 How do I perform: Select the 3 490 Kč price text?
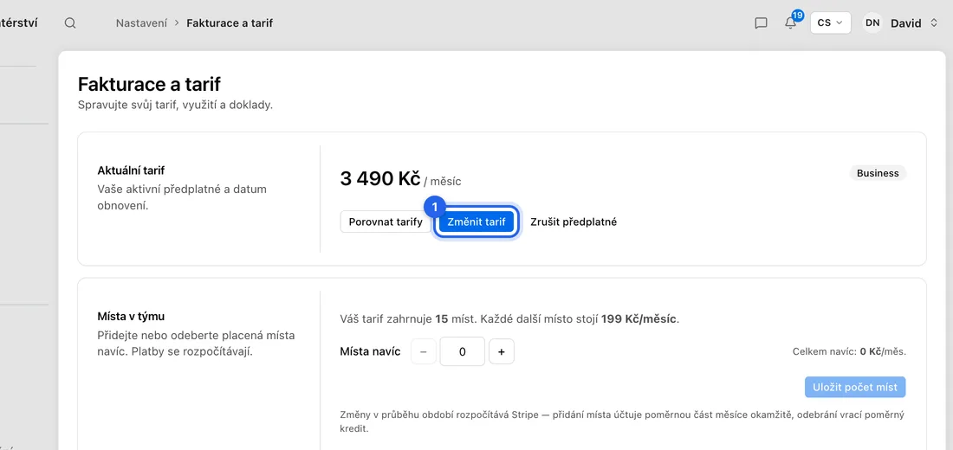click(380, 178)
